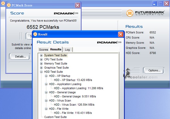
Task: Collapse the HDD Test Suite node
Action: (41, 72)
